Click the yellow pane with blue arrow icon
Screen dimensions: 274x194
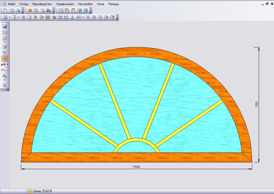(87, 17)
